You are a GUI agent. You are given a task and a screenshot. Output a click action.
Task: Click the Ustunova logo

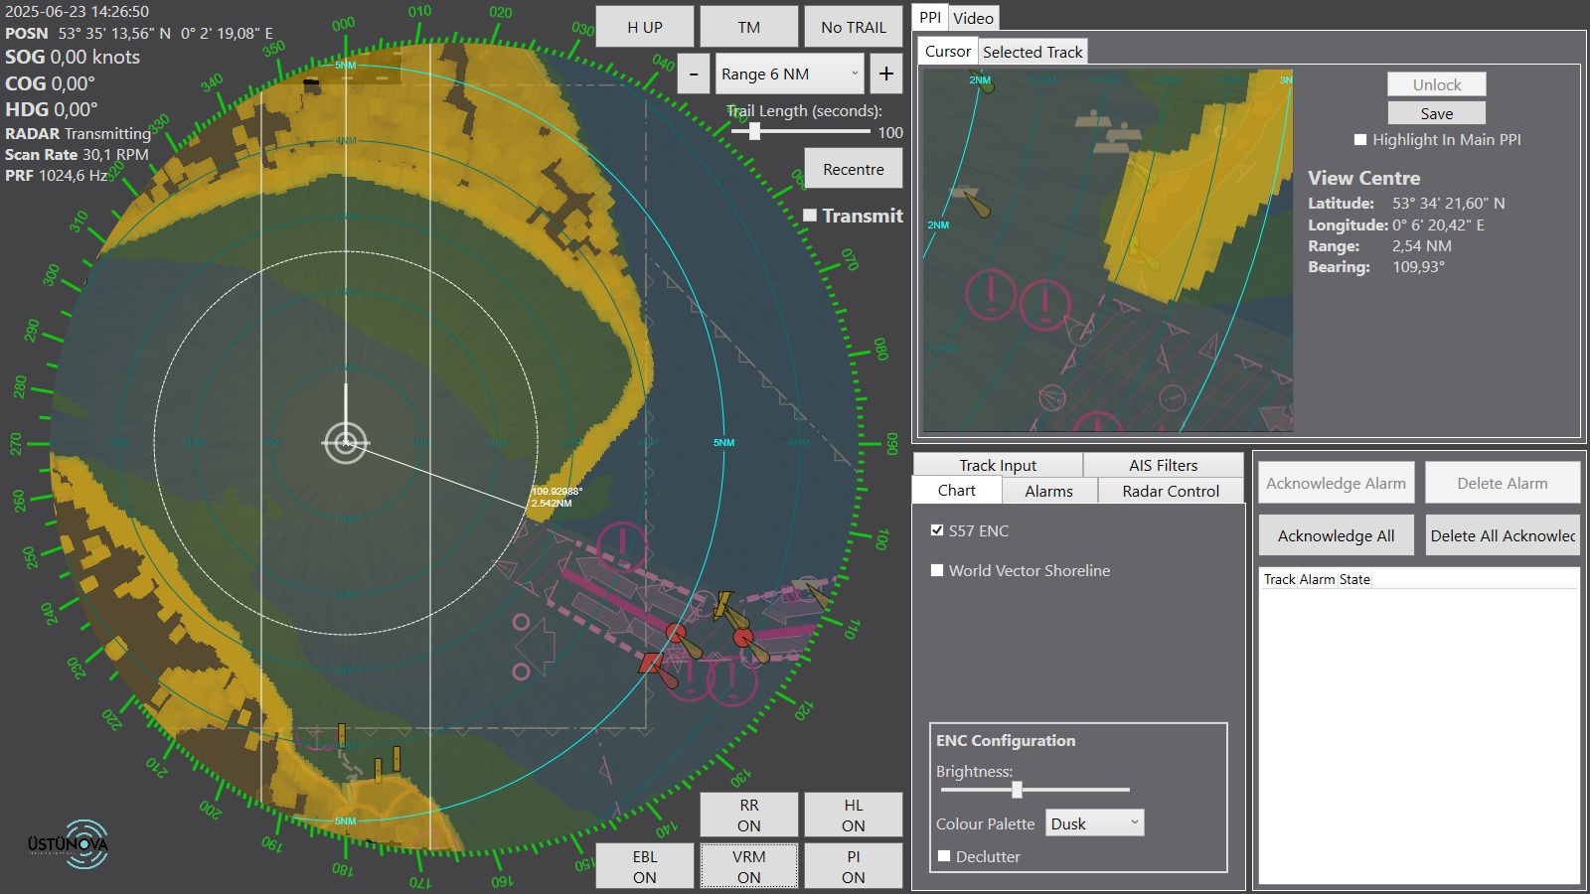(x=70, y=844)
